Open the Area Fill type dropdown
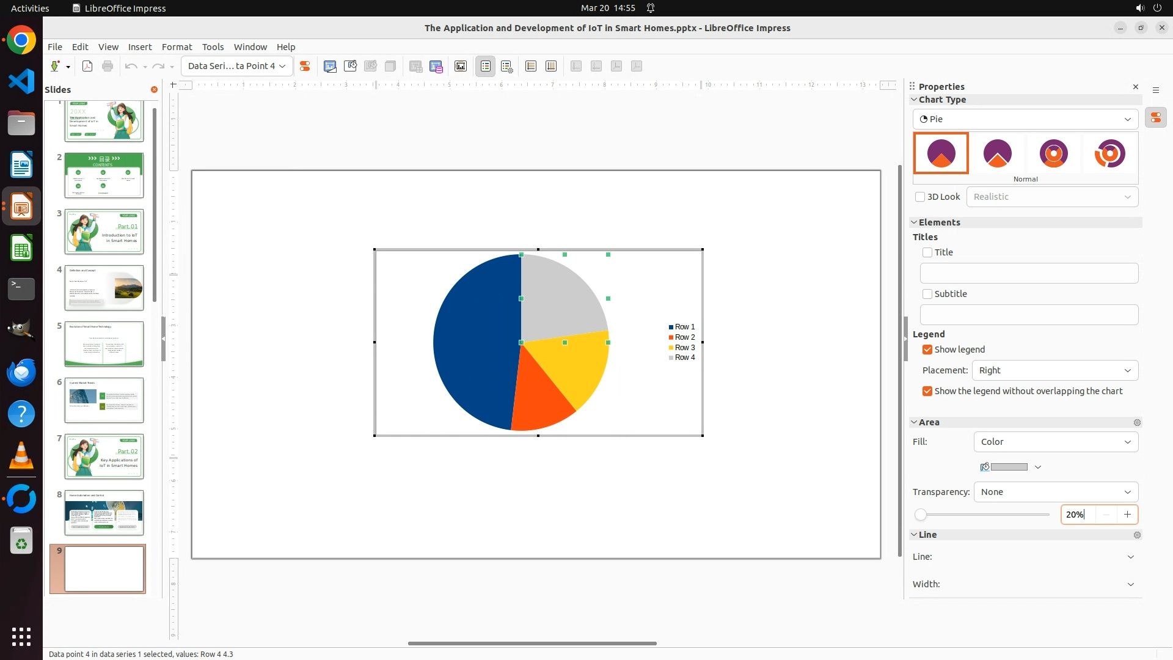Screen dimensions: 1173x660 1055,442
